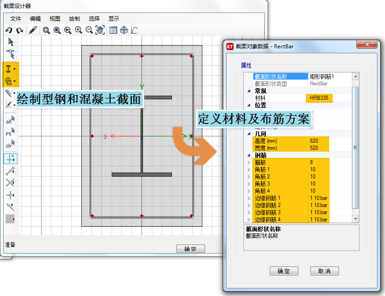Open the I-section steel shape dropdown
The height and width of the screenshot is (296, 385).
tap(15, 69)
